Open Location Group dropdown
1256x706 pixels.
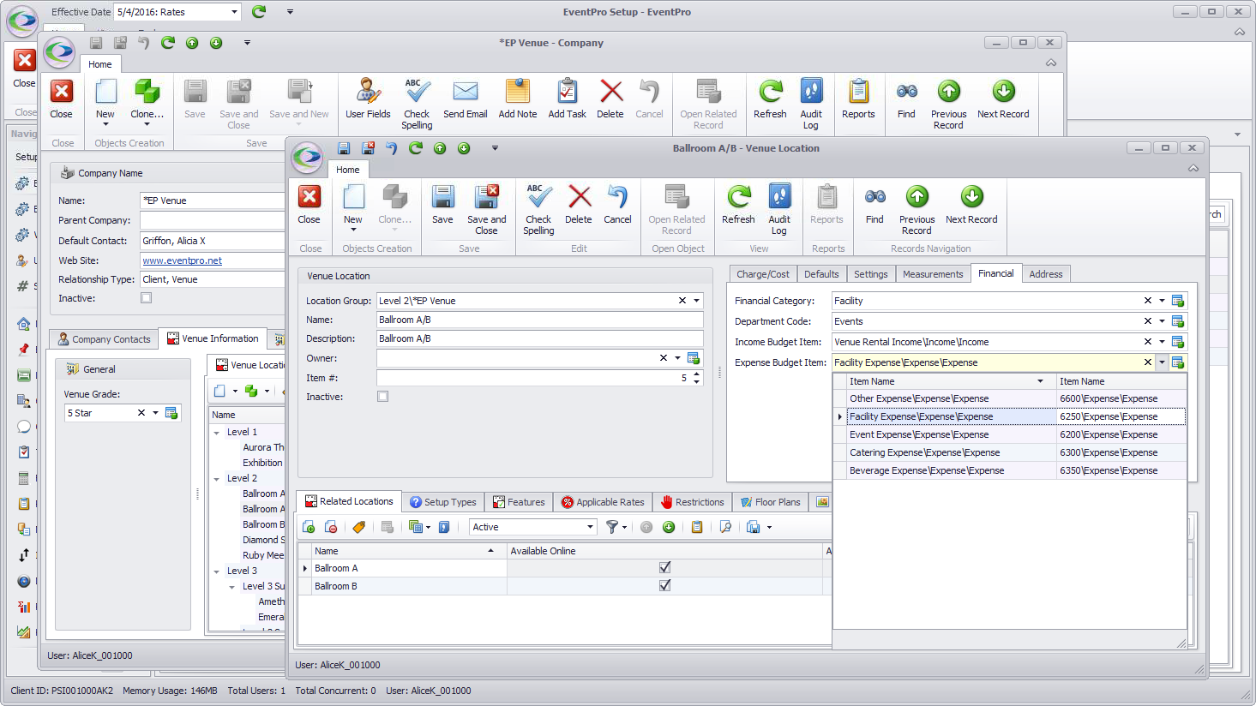pos(697,301)
